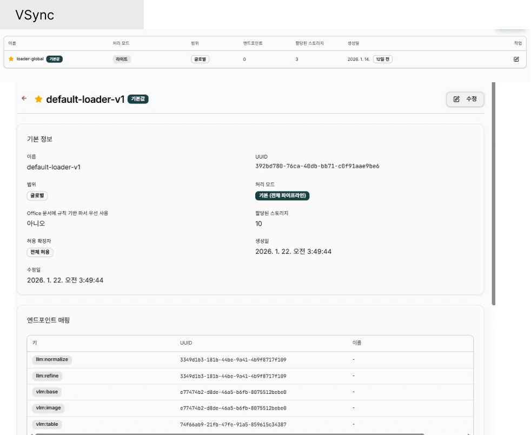Click the 아니오 value for Office parser
The width and height of the screenshot is (531, 435).
36,223
